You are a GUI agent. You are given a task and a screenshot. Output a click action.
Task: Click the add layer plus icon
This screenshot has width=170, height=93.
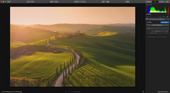[168, 14]
